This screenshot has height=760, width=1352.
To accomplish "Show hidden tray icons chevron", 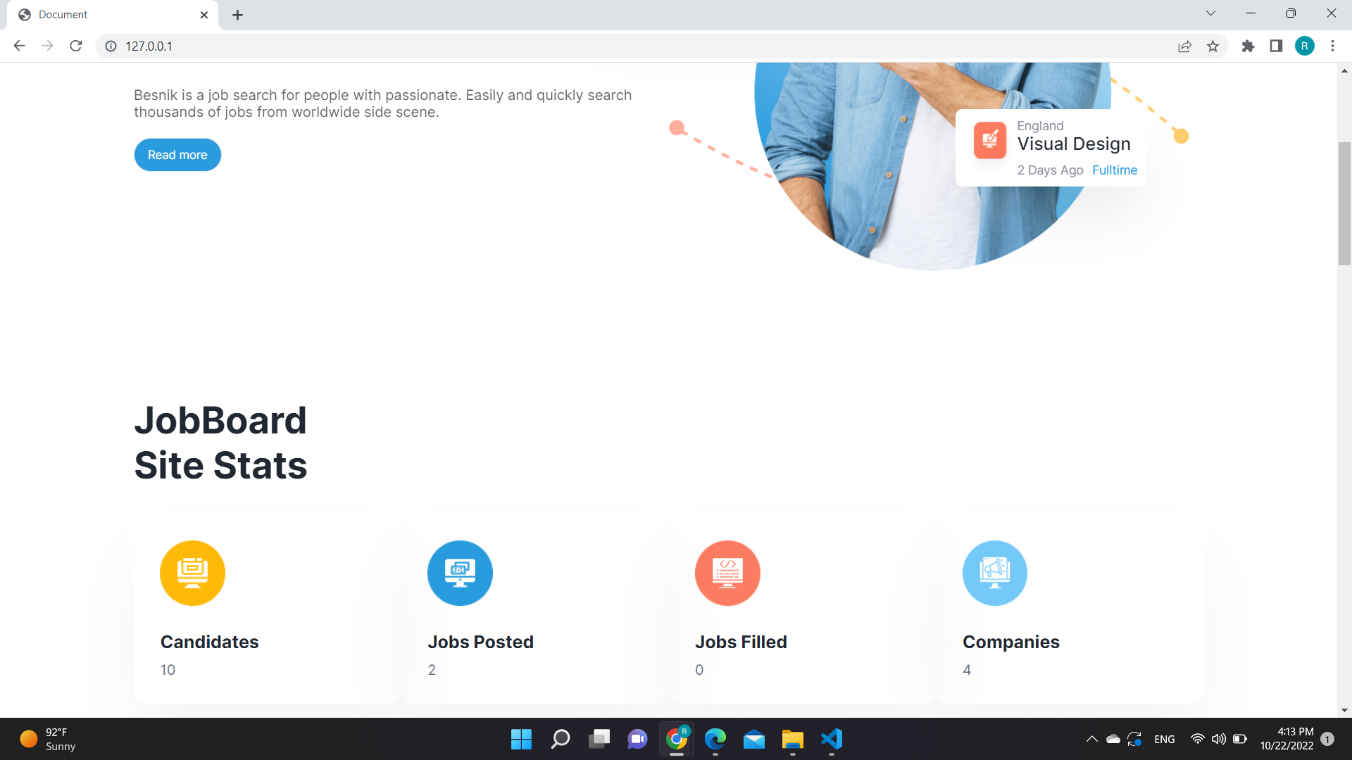I will (1092, 739).
